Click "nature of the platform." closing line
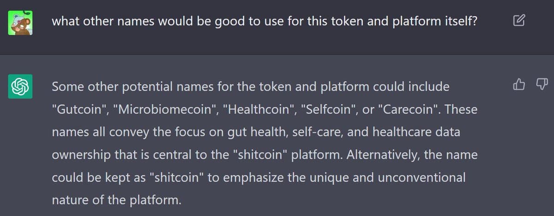The width and height of the screenshot is (554, 216). [x=114, y=200]
